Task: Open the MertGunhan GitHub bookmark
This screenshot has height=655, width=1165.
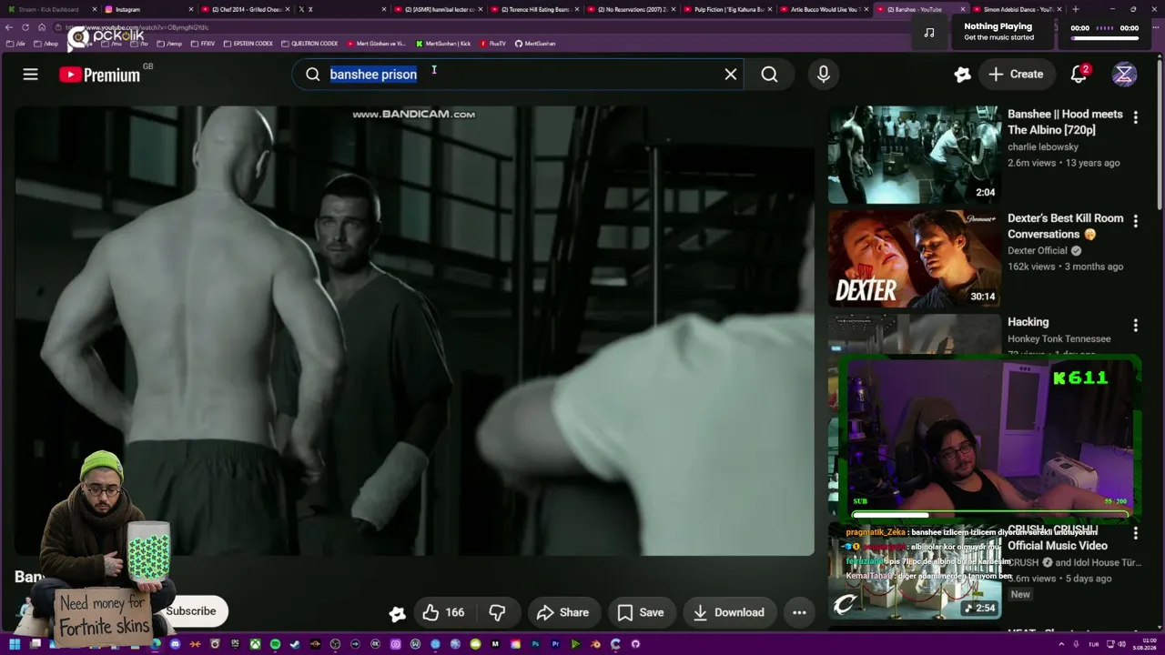Action: (x=535, y=44)
